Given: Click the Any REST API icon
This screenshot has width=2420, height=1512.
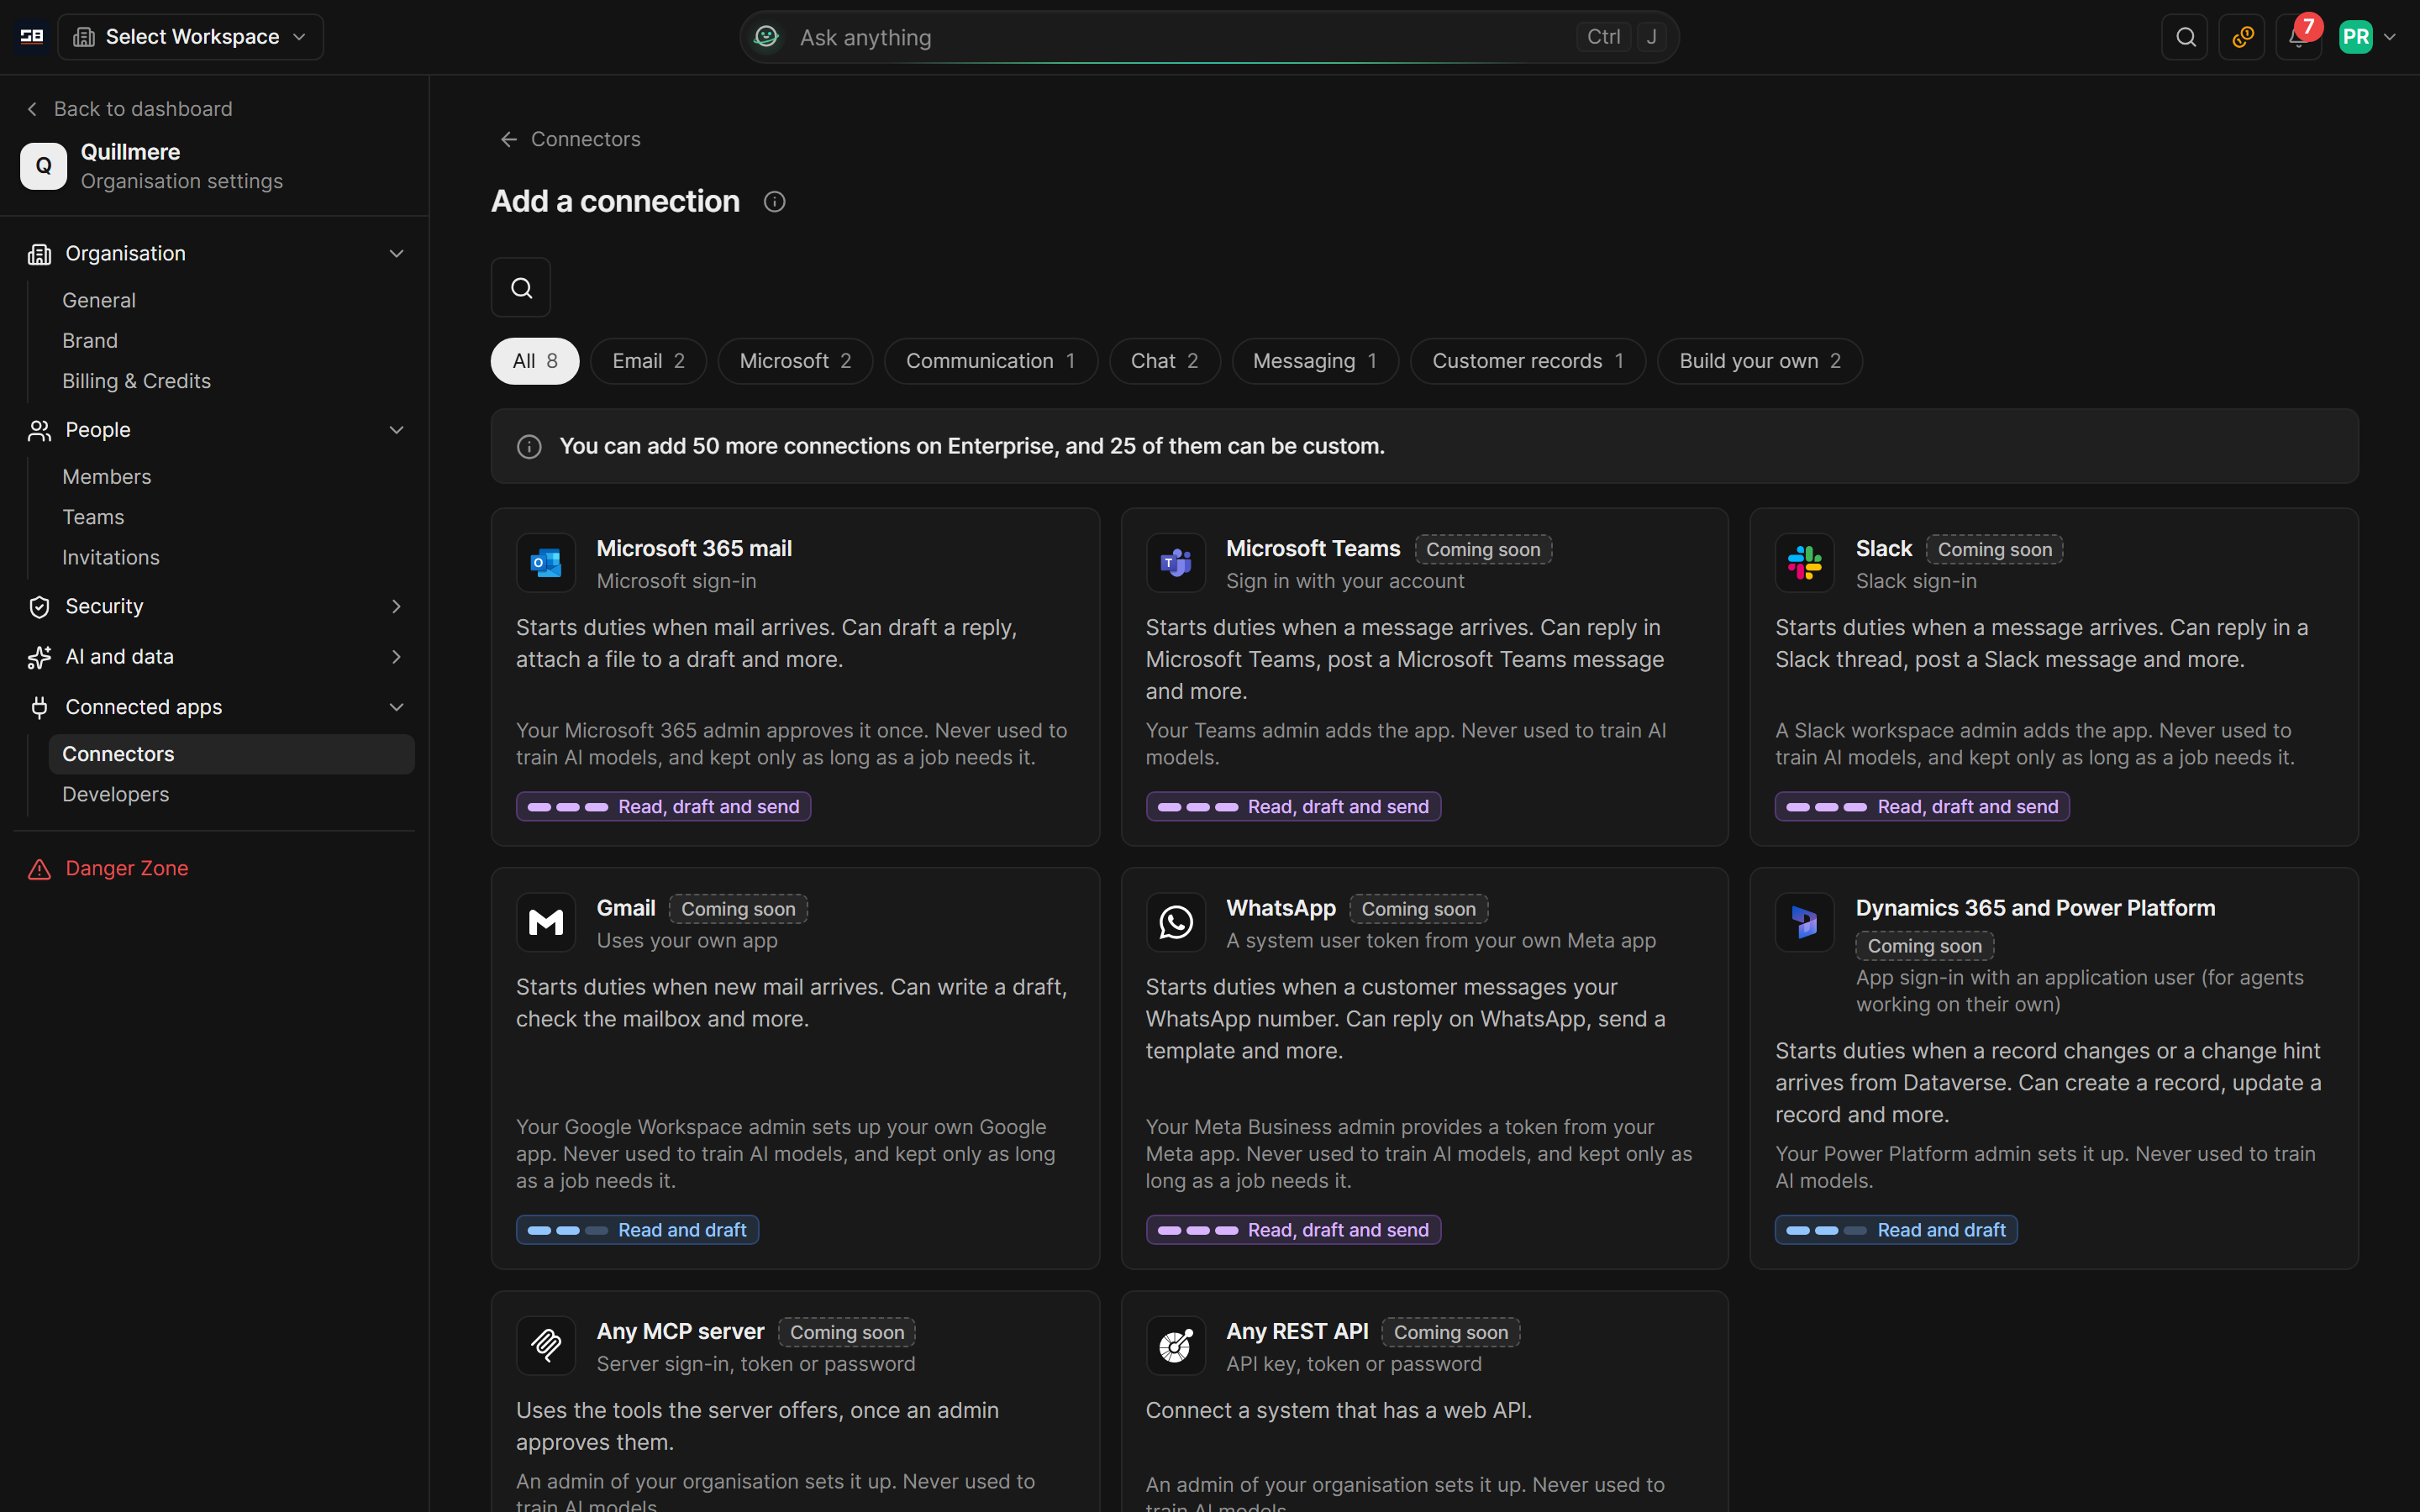Looking at the screenshot, I should 1176,1346.
